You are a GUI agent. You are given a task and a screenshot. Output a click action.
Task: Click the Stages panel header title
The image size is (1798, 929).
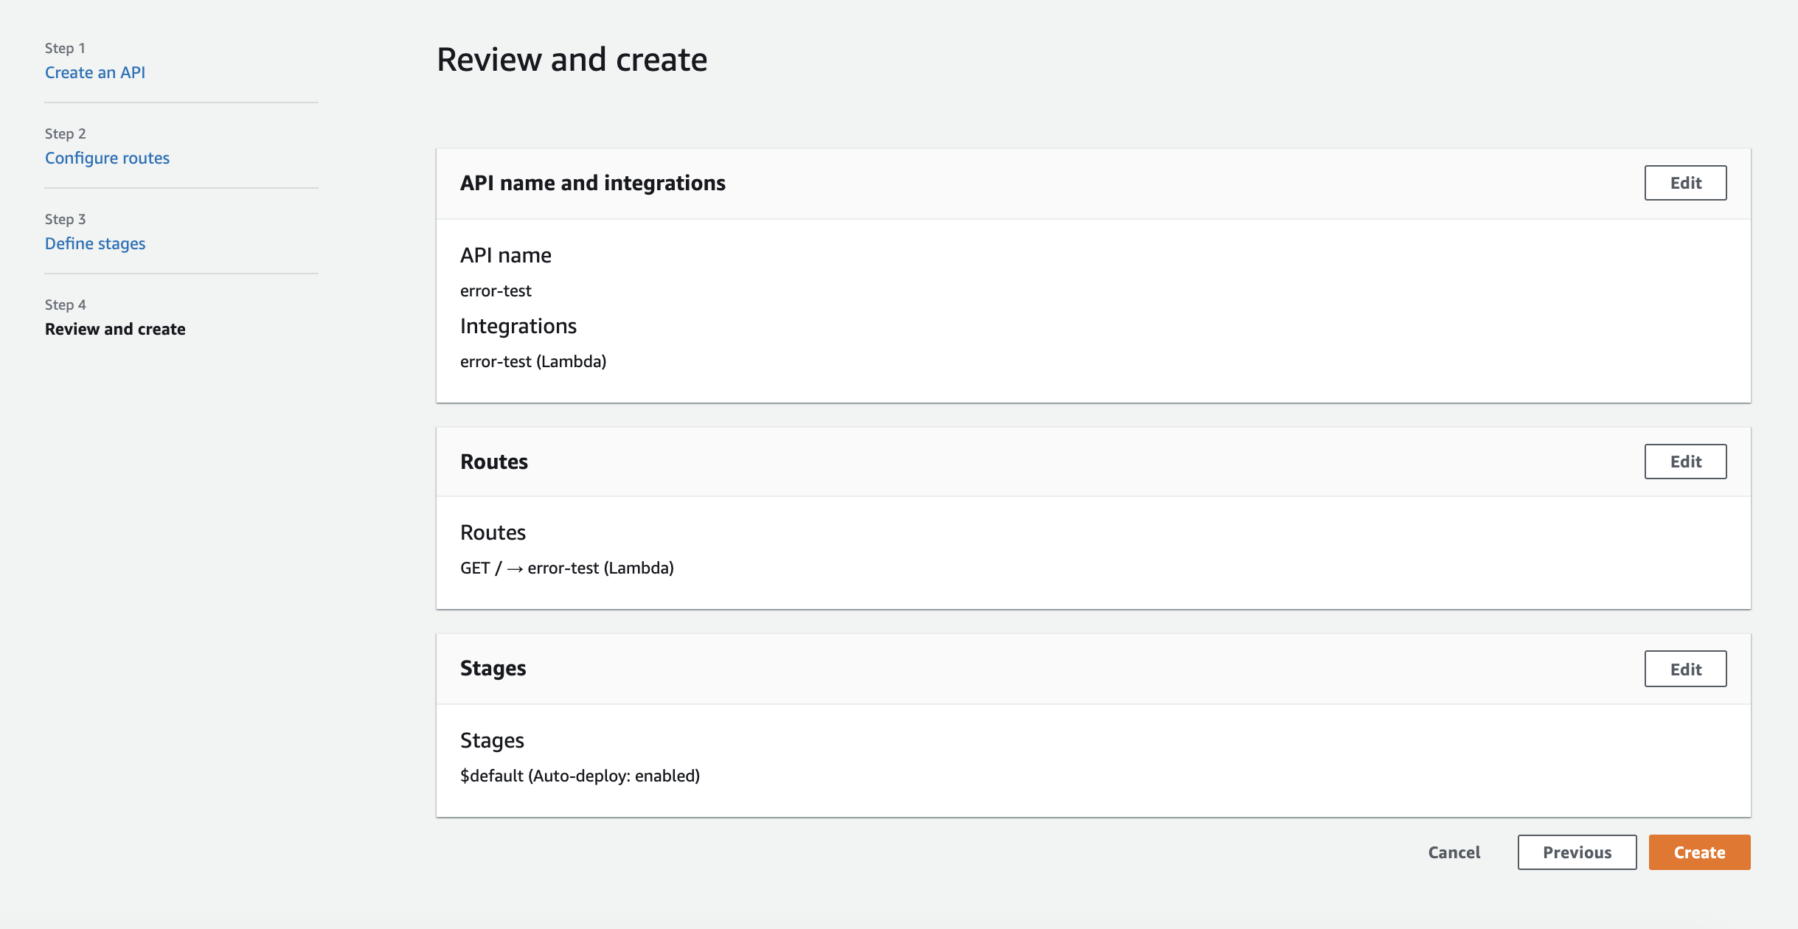click(493, 669)
